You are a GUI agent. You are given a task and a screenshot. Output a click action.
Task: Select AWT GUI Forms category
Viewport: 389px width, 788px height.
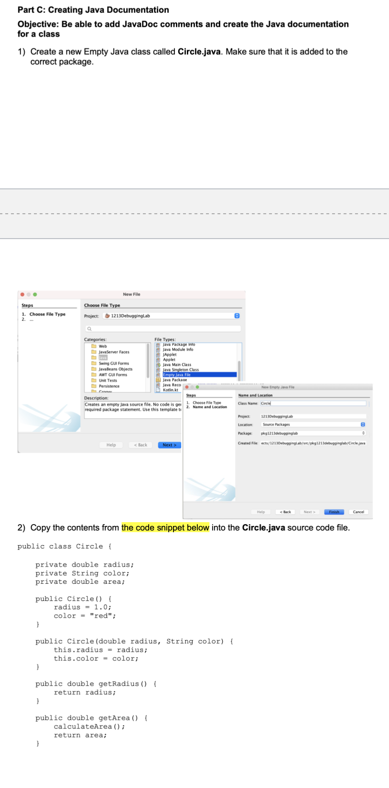pos(109,375)
